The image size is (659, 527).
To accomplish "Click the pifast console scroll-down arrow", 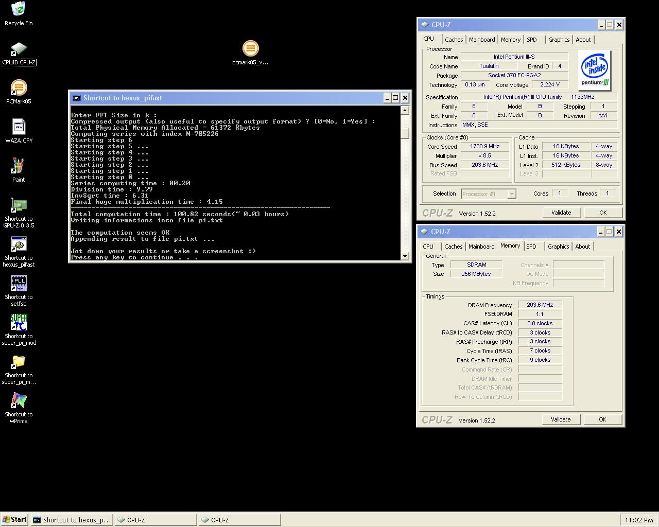I will [405, 256].
